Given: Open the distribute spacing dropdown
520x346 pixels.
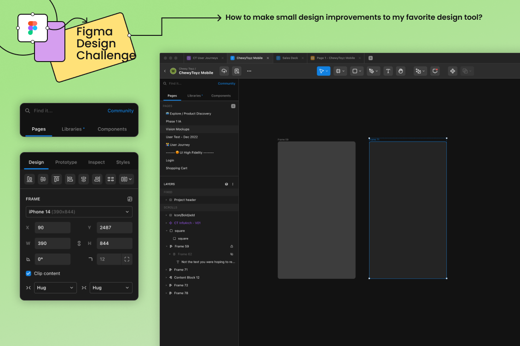Looking at the screenshot, I should pos(127,179).
